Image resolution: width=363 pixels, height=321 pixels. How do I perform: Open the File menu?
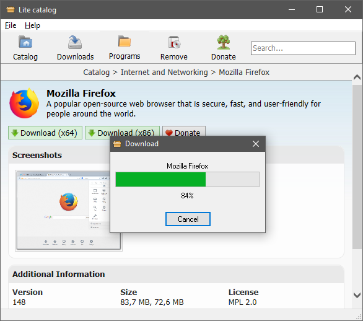click(11, 25)
